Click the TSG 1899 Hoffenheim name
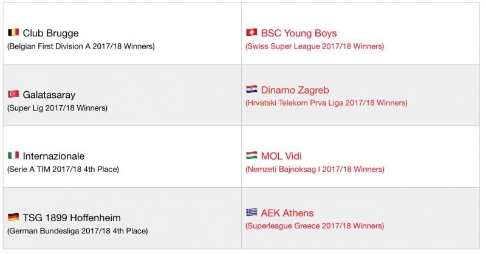The image size is (486, 254). click(72, 218)
